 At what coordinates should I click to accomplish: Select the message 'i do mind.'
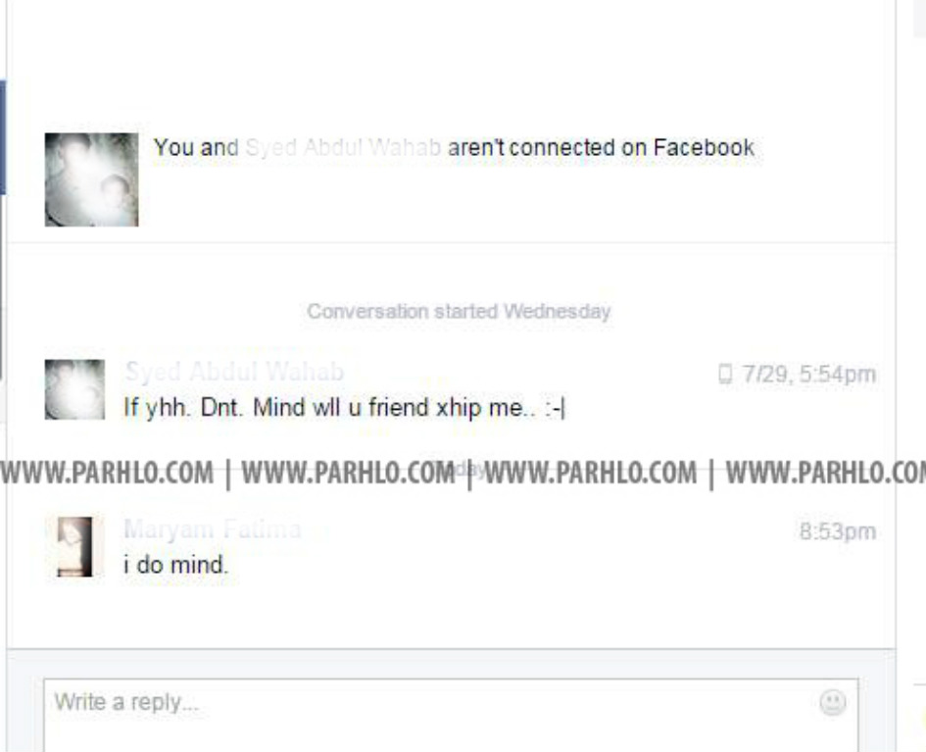coord(175,565)
